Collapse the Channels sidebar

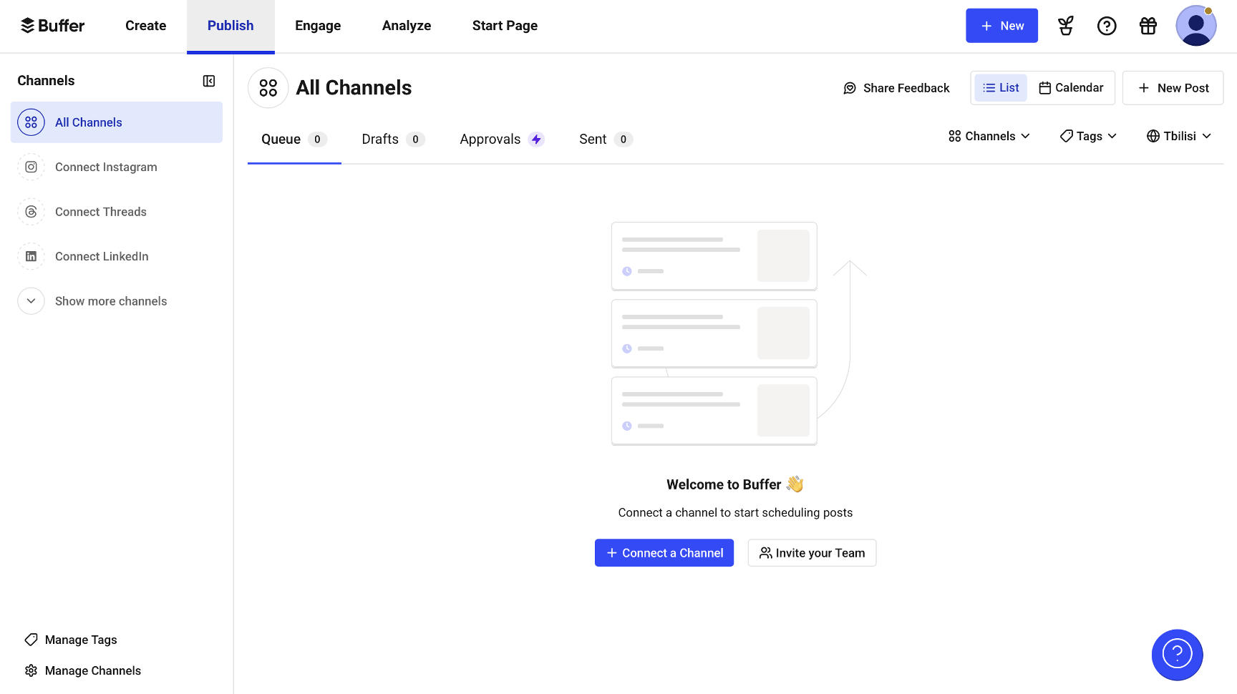point(208,80)
